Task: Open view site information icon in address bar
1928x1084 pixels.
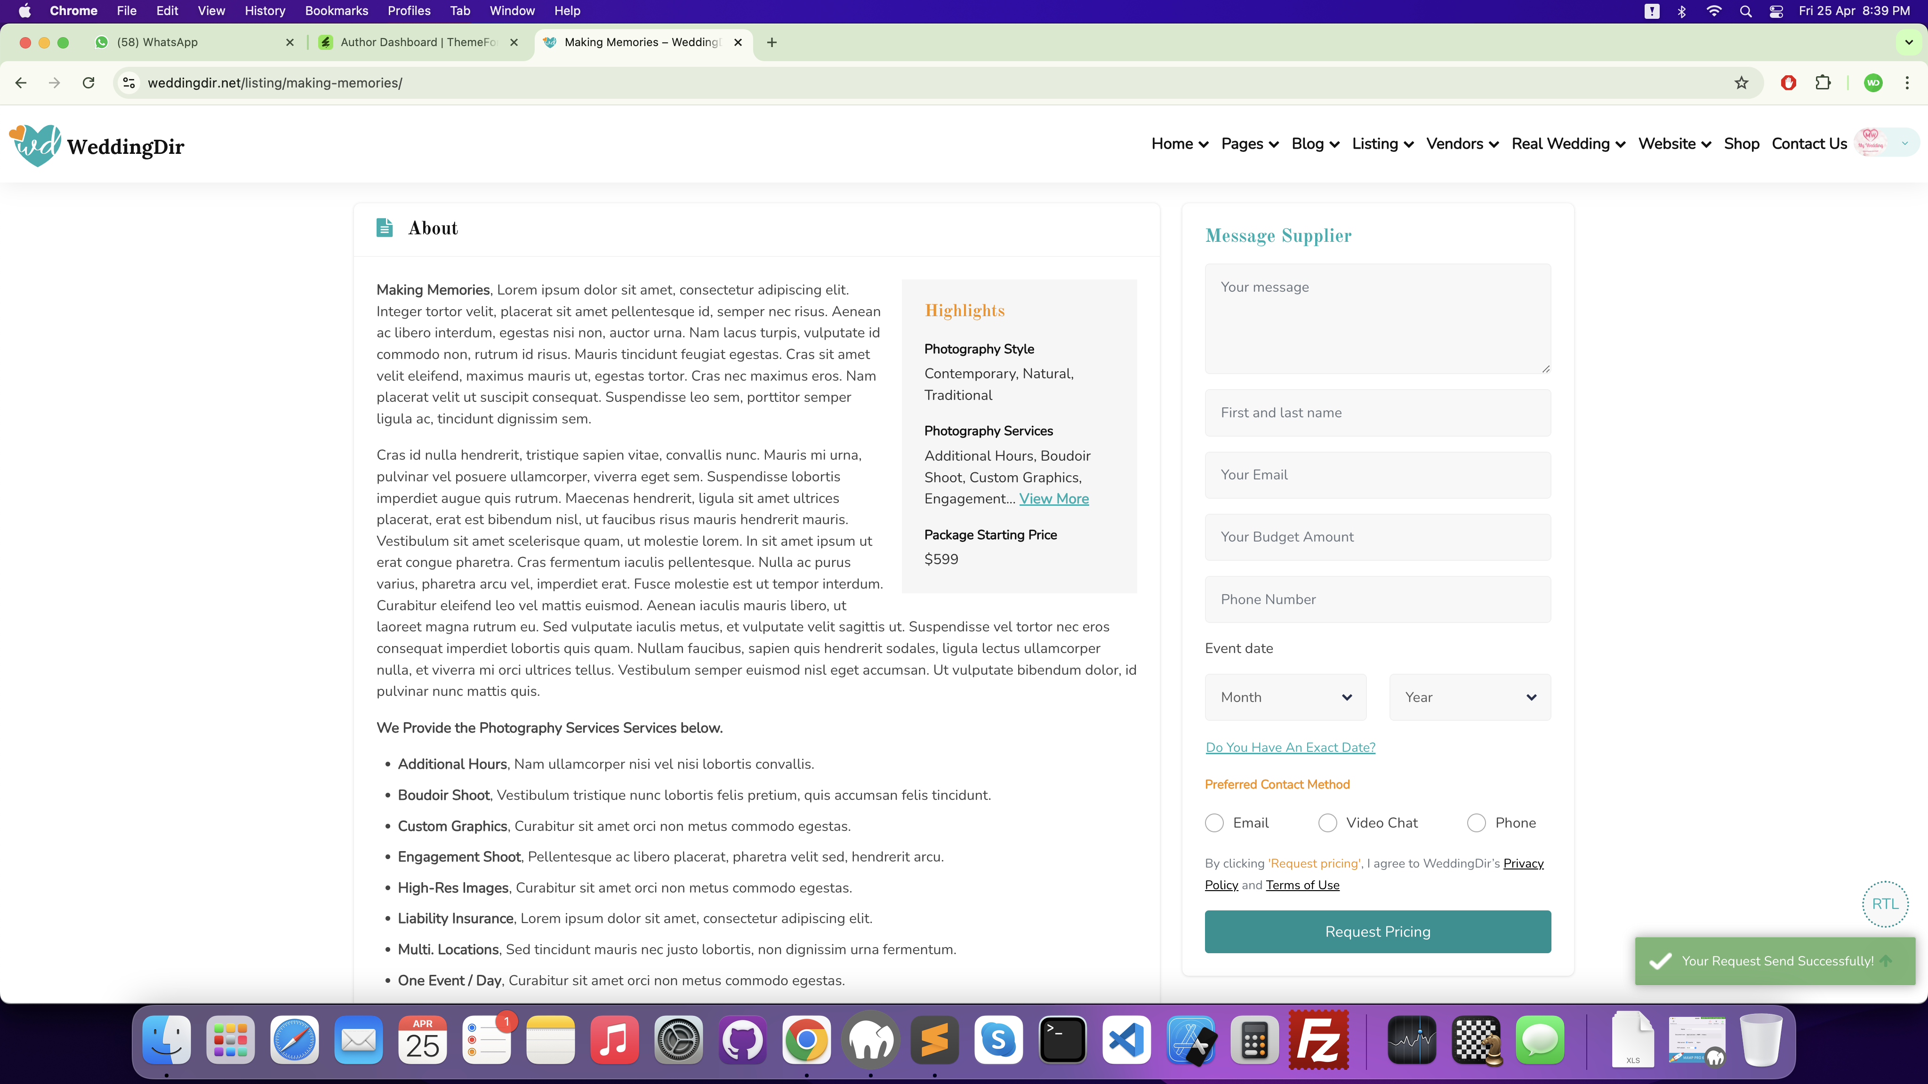Action: [129, 83]
